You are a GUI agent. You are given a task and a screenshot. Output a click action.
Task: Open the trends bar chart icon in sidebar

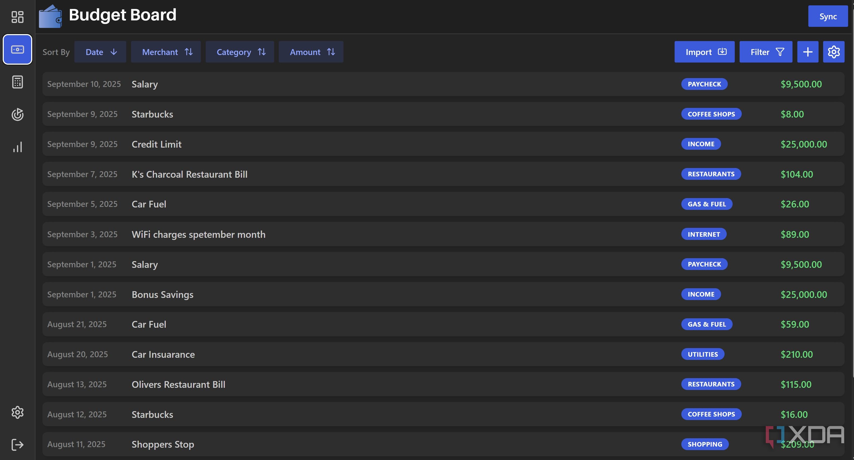click(17, 147)
